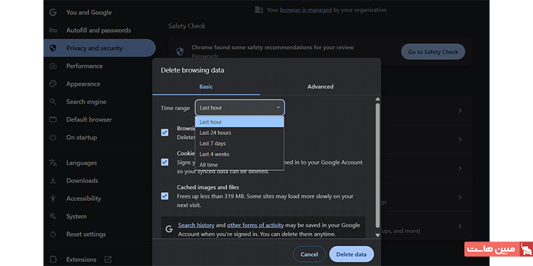The height and width of the screenshot is (266, 533).
Task: Click the Google G icon in search history notice
Action: (169, 229)
